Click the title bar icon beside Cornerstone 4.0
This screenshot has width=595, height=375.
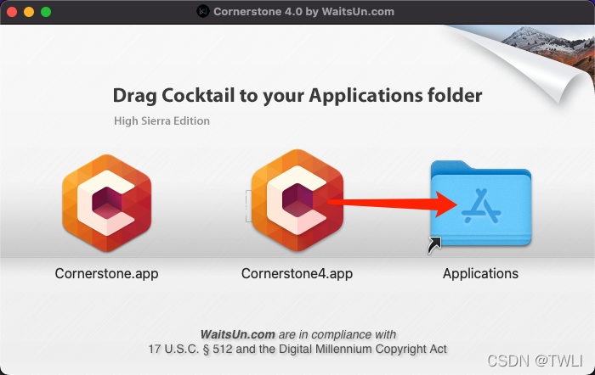click(x=203, y=11)
